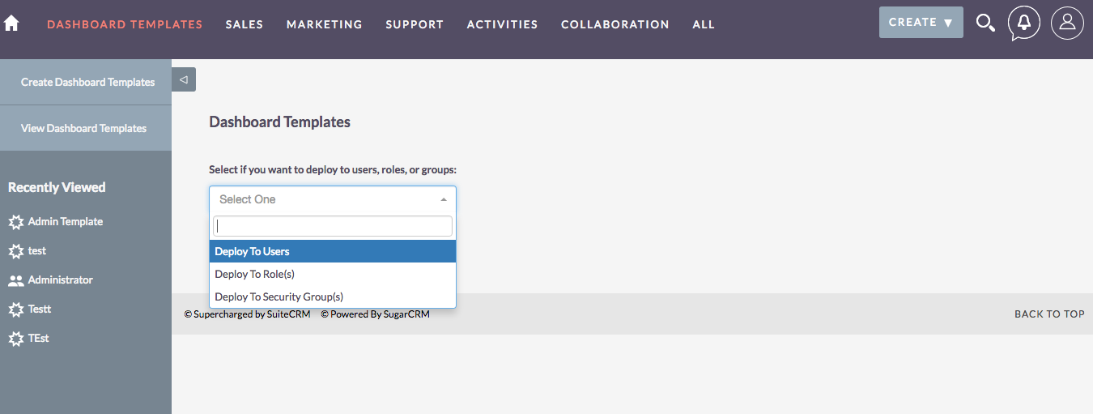Go to Collaboration menu tab
Screen dimensions: 1093x414
[615, 24]
